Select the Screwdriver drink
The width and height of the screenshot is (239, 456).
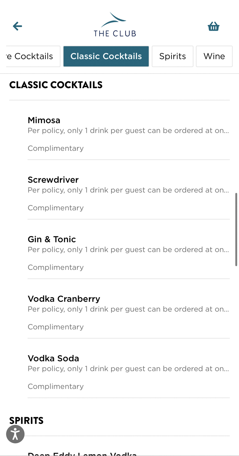click(x=53, y=180)
